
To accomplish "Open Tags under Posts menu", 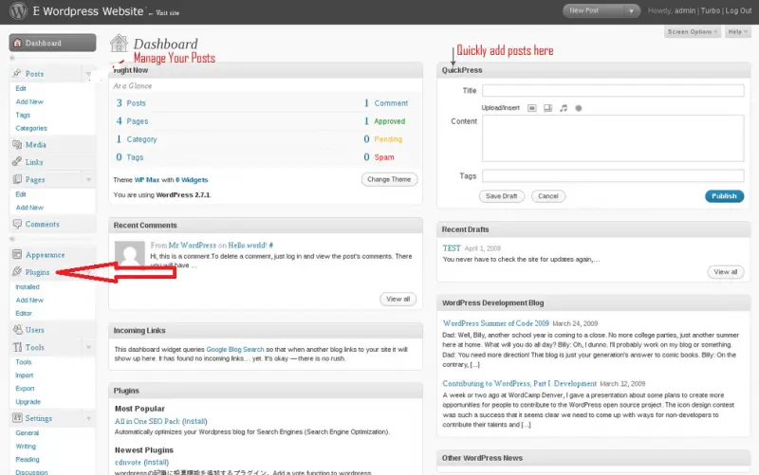I will [x=23, y=115].
